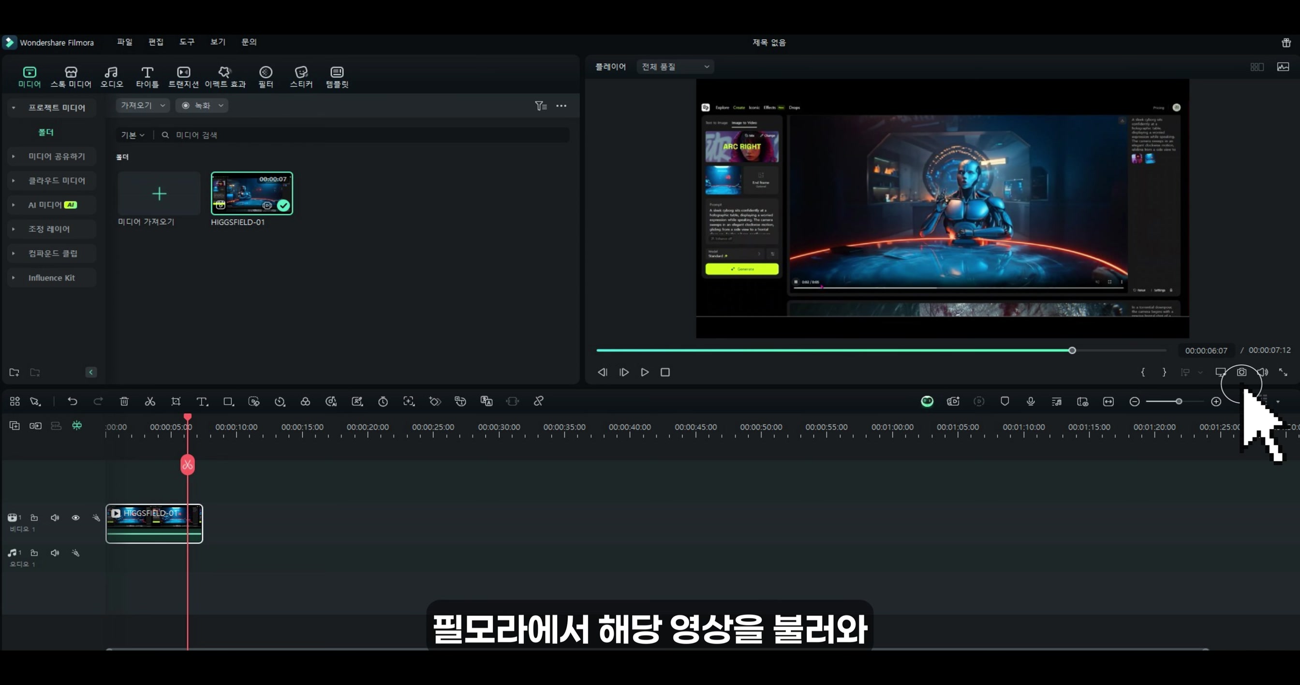The width and height of the screenshot is (1300, 685).
Task: Open the 가져오기 import dropdown
Action: coord(143,105)
